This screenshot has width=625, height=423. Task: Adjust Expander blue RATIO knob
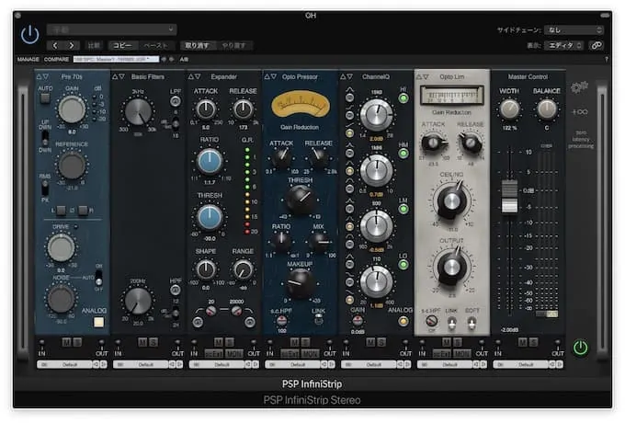point(210,162)
